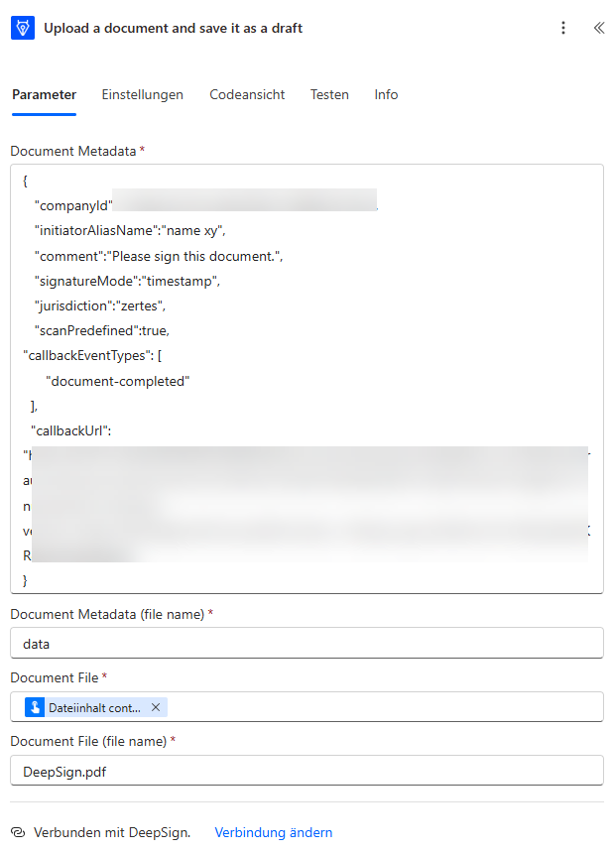Select the Testen tab
Image resolution: width=612 pixels, height=852 pixels.
329,94
